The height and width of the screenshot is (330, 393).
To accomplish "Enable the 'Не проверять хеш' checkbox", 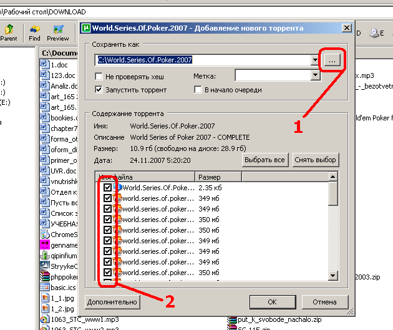I will pyautogui.click(x=99, y=76).
